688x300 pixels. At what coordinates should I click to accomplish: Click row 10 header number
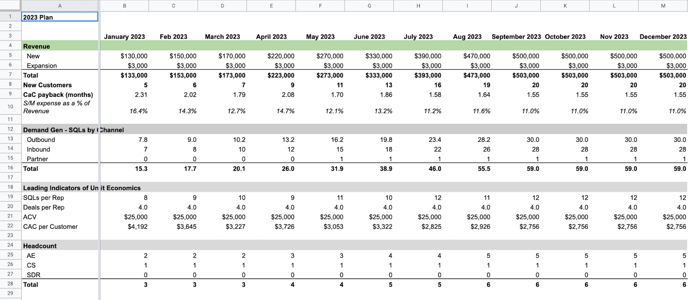[x=10, y=107]
